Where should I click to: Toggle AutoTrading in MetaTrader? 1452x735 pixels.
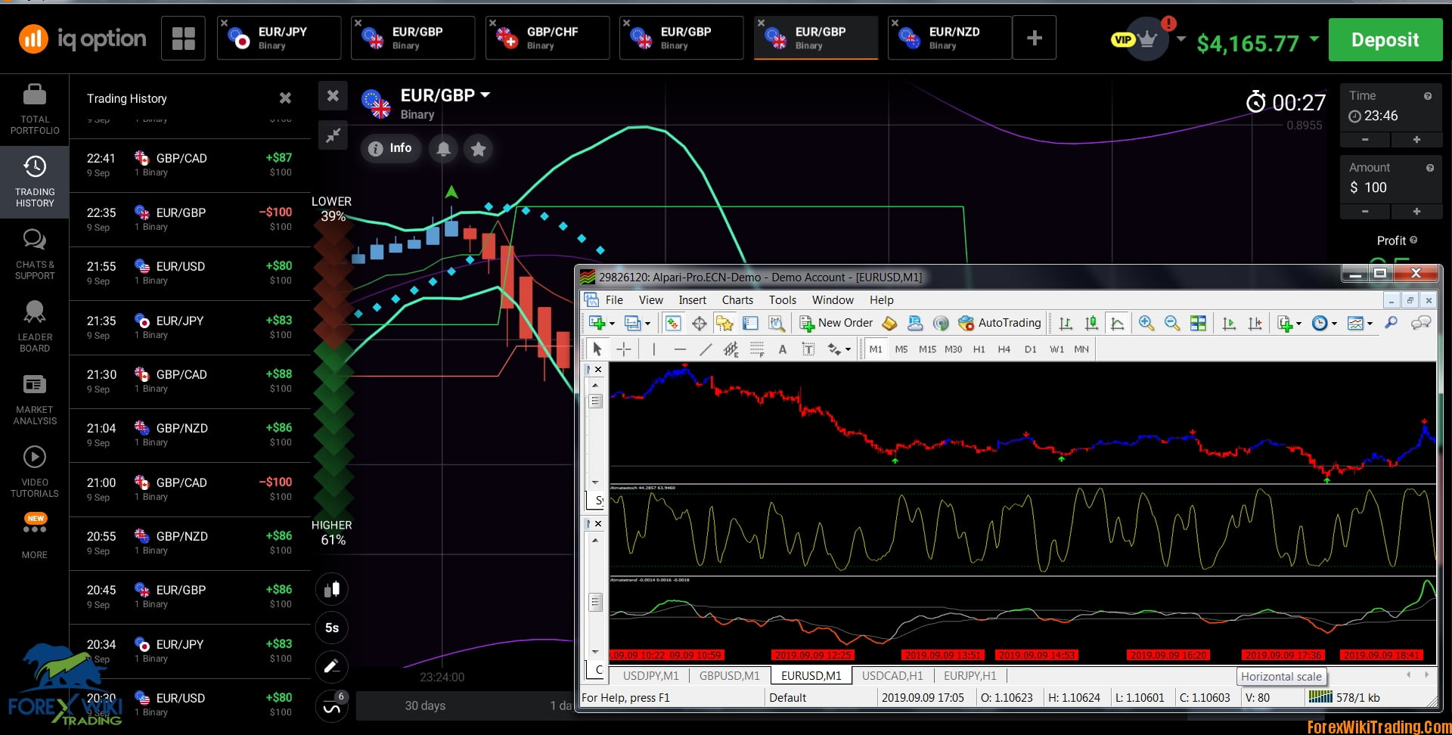coord(1000,323)
